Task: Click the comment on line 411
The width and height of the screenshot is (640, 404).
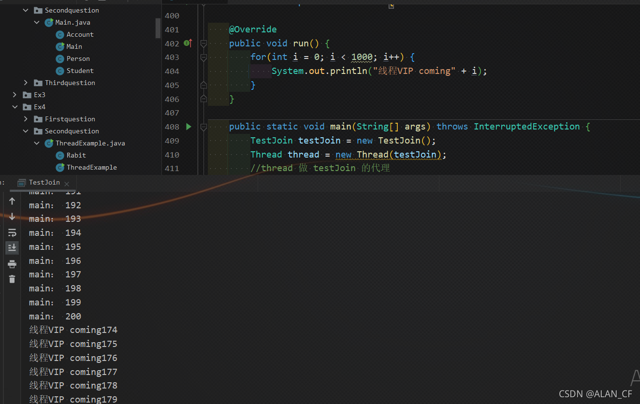Action: (x=320, y=168)
